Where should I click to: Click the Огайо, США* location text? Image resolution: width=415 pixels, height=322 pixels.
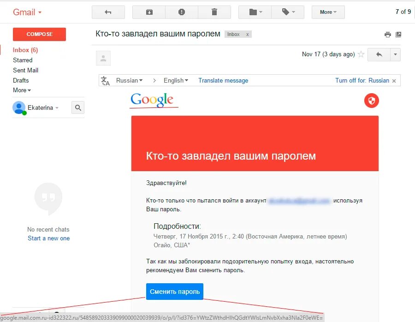(172, 245)
